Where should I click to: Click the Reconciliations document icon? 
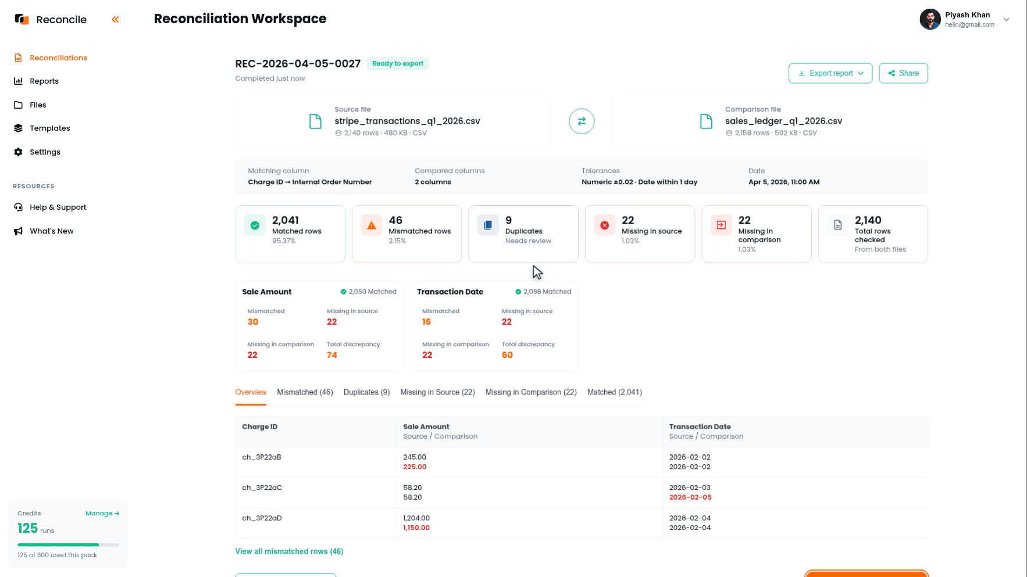tap(18, 58)
